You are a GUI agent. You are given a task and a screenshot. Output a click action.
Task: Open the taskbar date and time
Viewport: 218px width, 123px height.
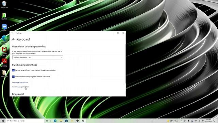[208, 121]
